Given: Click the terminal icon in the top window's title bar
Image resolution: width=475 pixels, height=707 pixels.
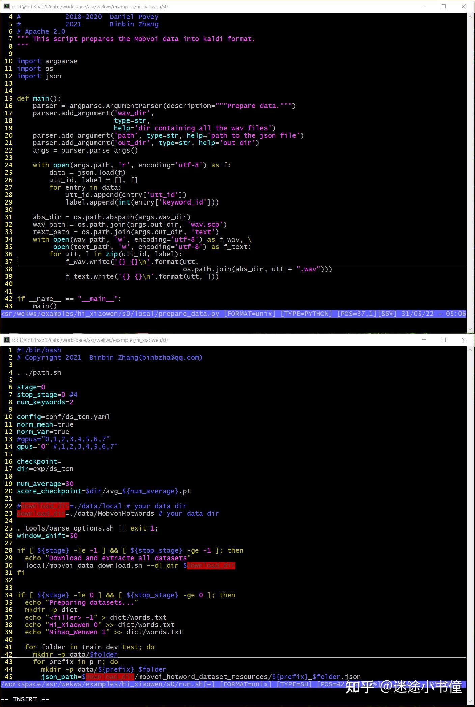Looking at the screenshot, I should pos(6,6).
